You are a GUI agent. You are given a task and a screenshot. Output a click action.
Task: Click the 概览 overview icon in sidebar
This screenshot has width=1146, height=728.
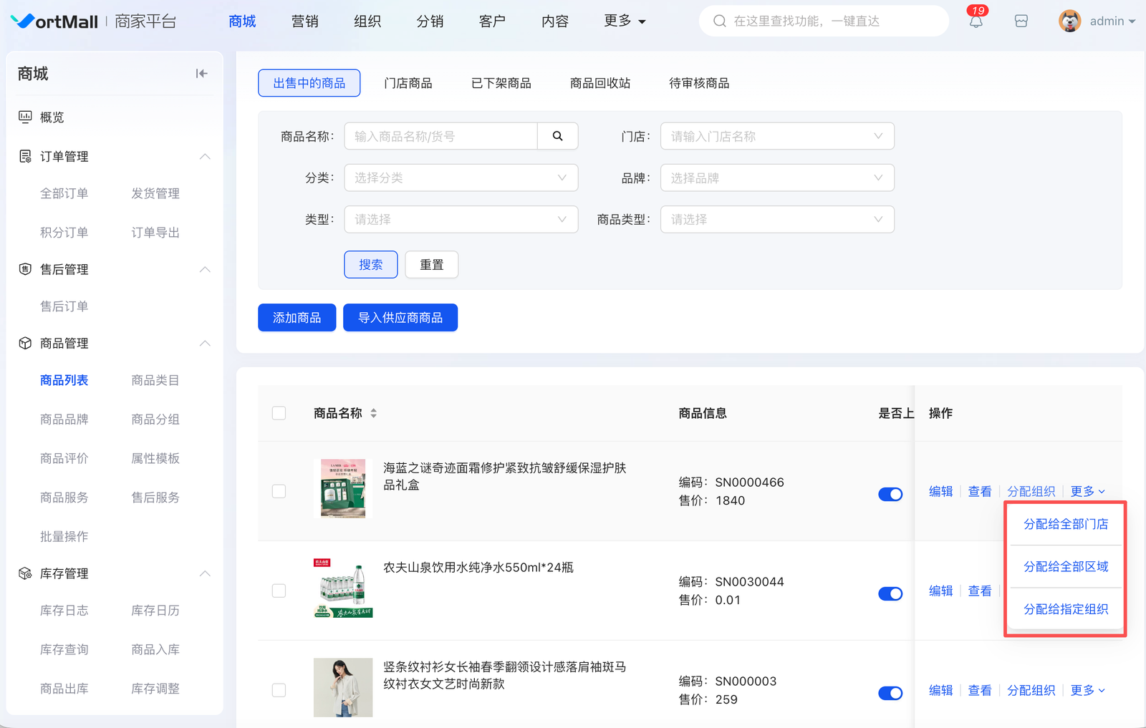(x=25, y=117)
